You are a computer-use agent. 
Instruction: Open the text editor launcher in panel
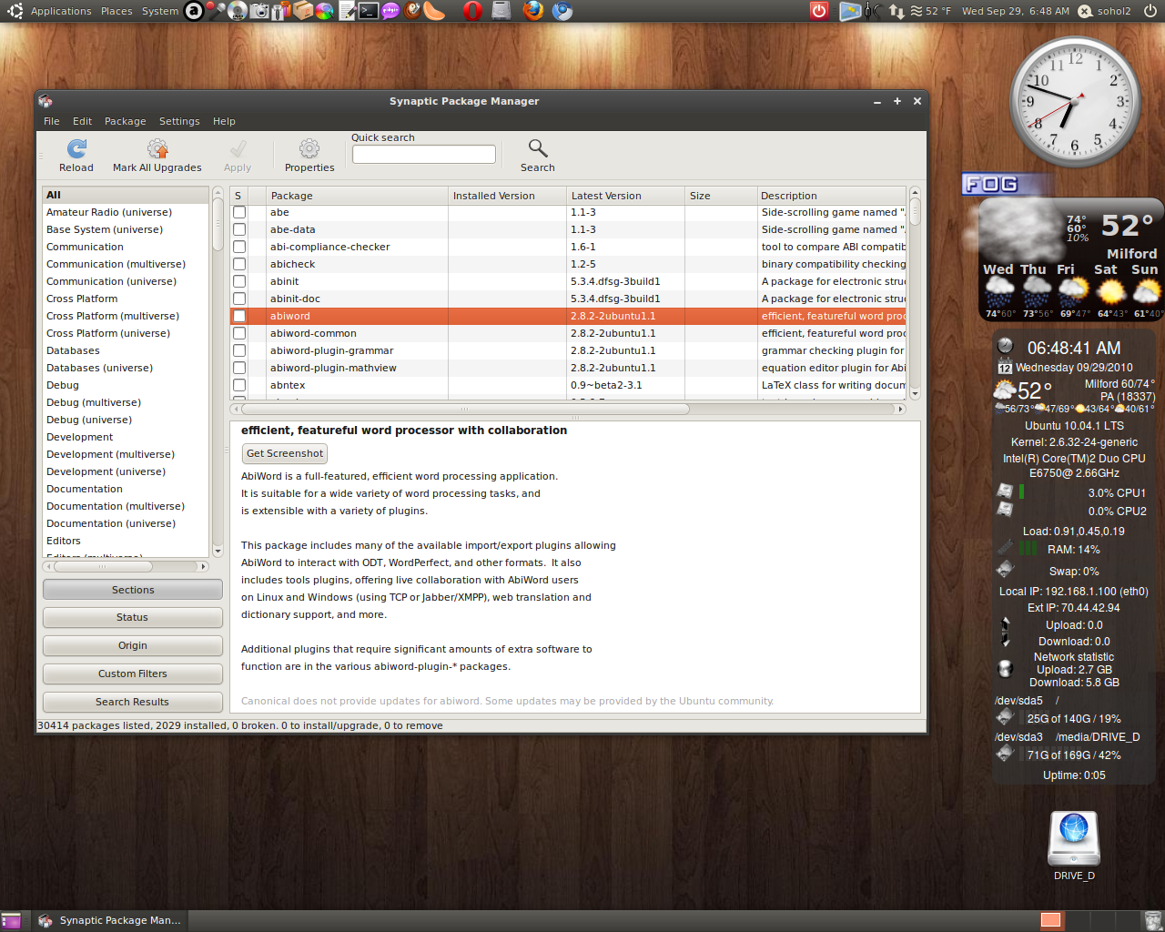[347, 11]
